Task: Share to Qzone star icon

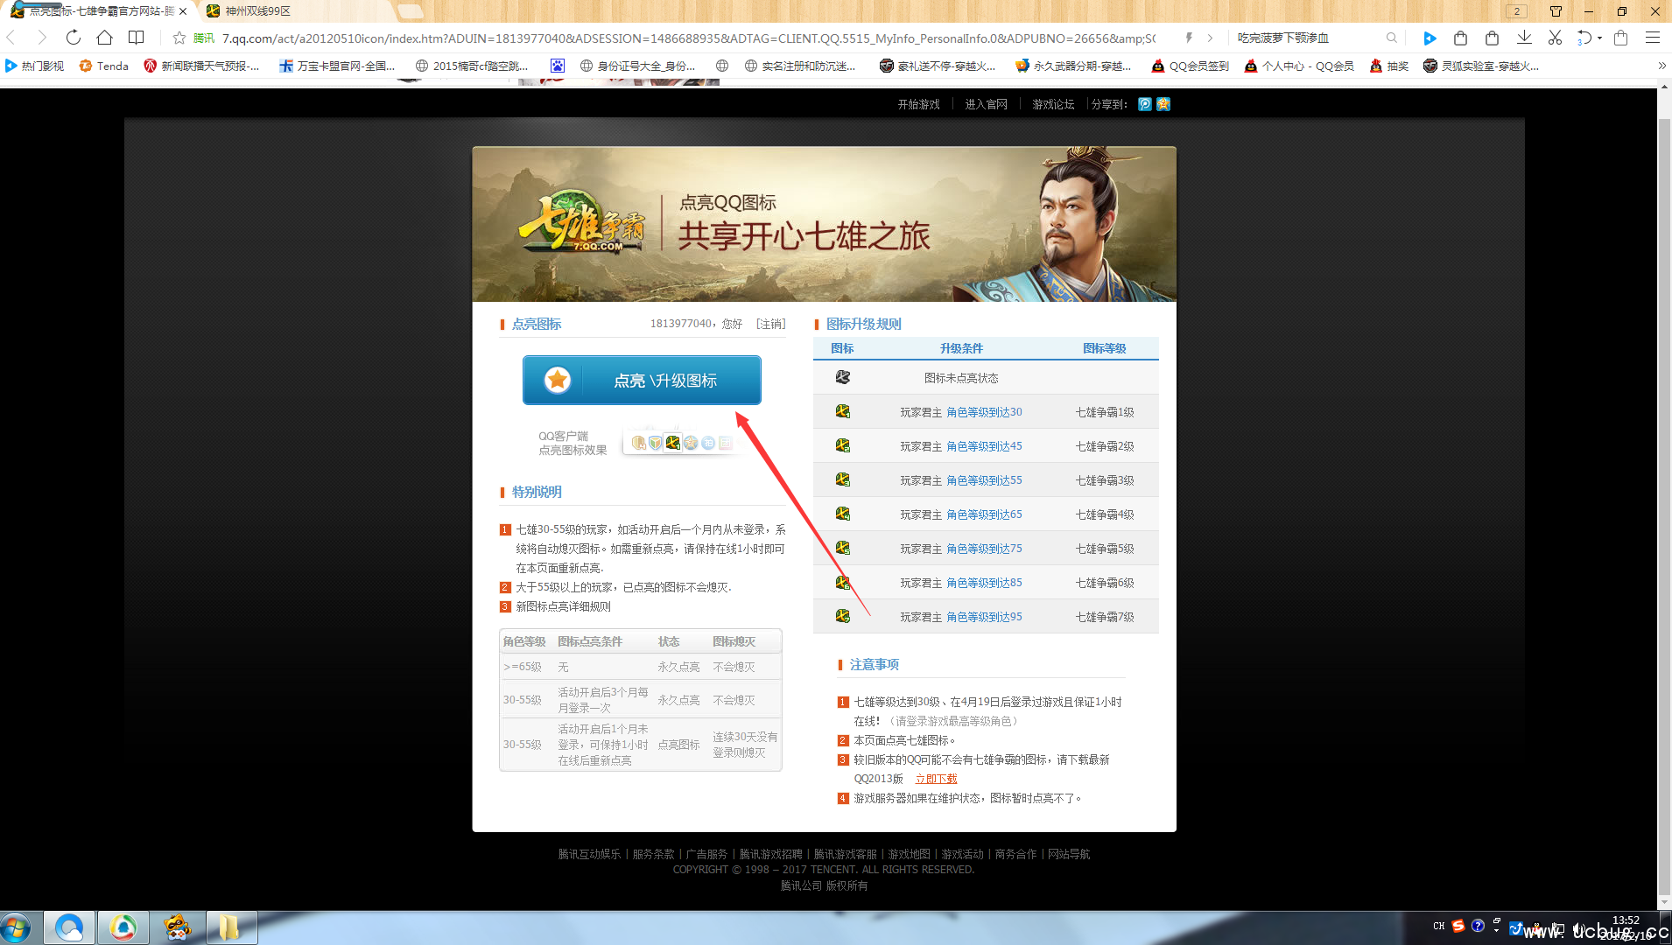Action: [1163, 104]
